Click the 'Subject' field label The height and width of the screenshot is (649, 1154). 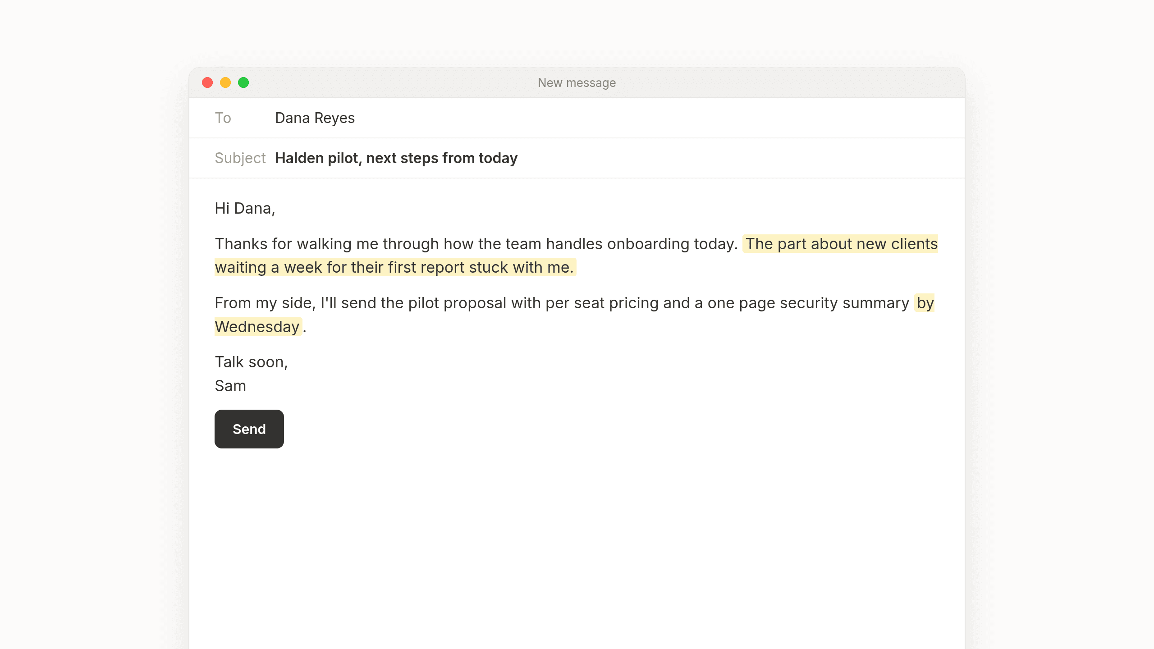[x=240, y=158]
